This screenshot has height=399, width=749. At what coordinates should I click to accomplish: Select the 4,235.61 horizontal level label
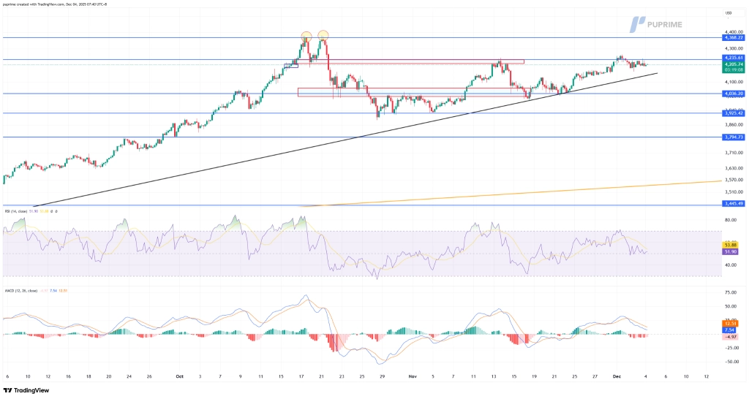tap(733, 57)
